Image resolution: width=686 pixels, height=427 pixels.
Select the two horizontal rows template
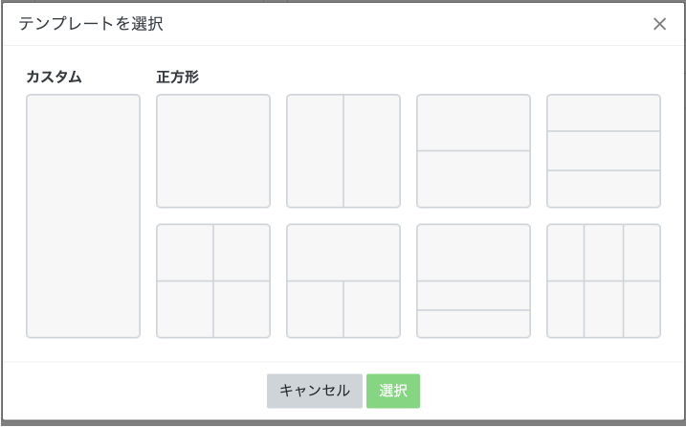point(474,150)
